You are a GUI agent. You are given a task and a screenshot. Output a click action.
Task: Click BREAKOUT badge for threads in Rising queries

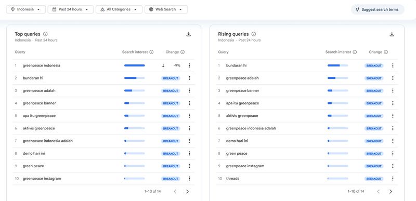coord(374,179)
